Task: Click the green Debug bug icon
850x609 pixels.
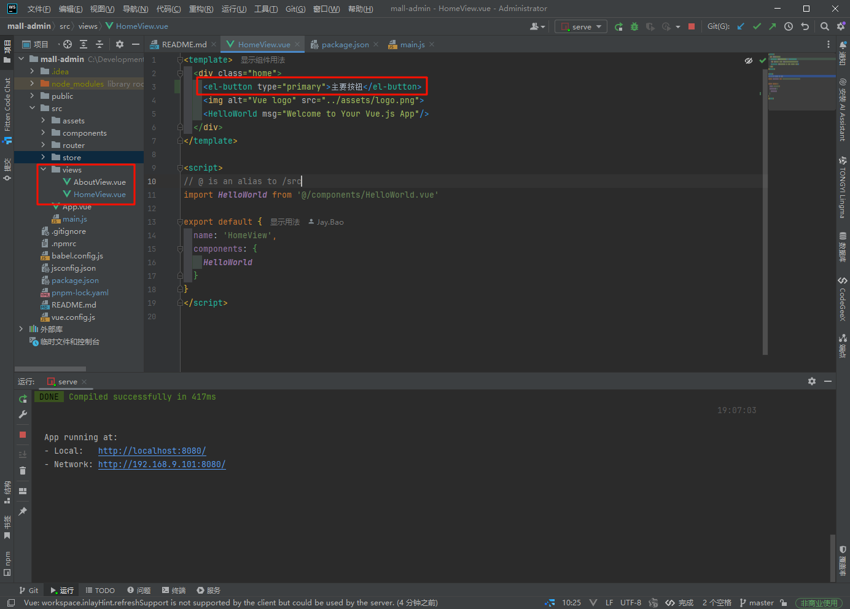Action: (x=634, y=26)
